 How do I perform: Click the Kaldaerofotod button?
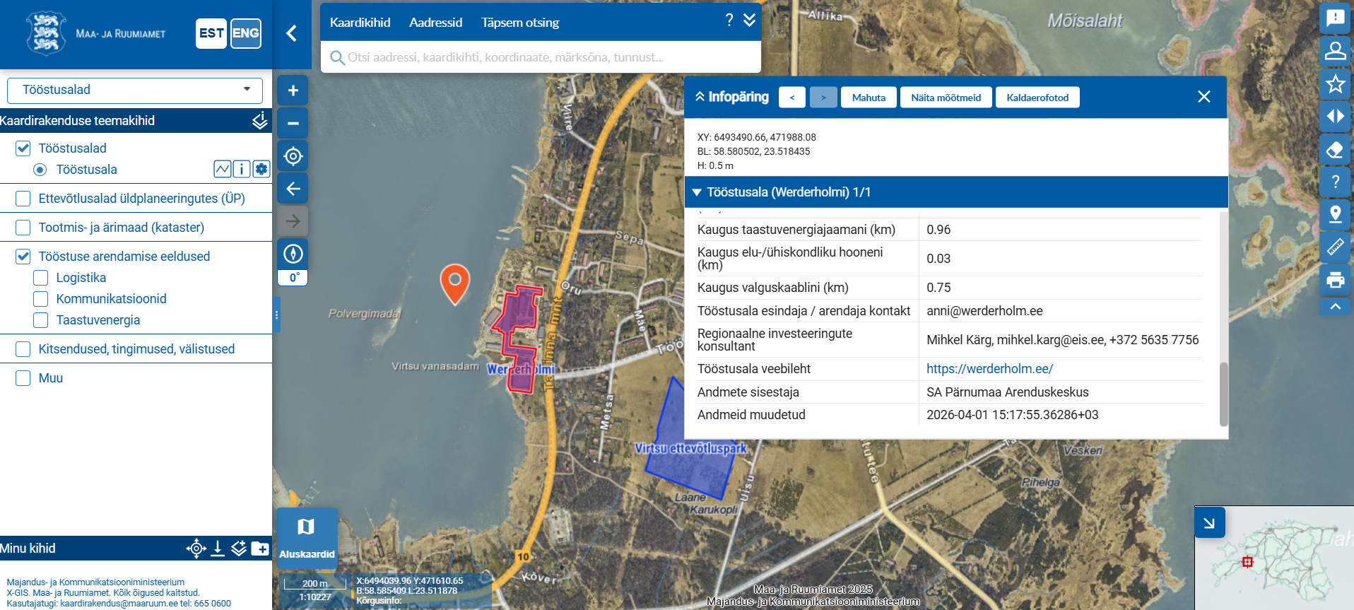coord(1037,98)
